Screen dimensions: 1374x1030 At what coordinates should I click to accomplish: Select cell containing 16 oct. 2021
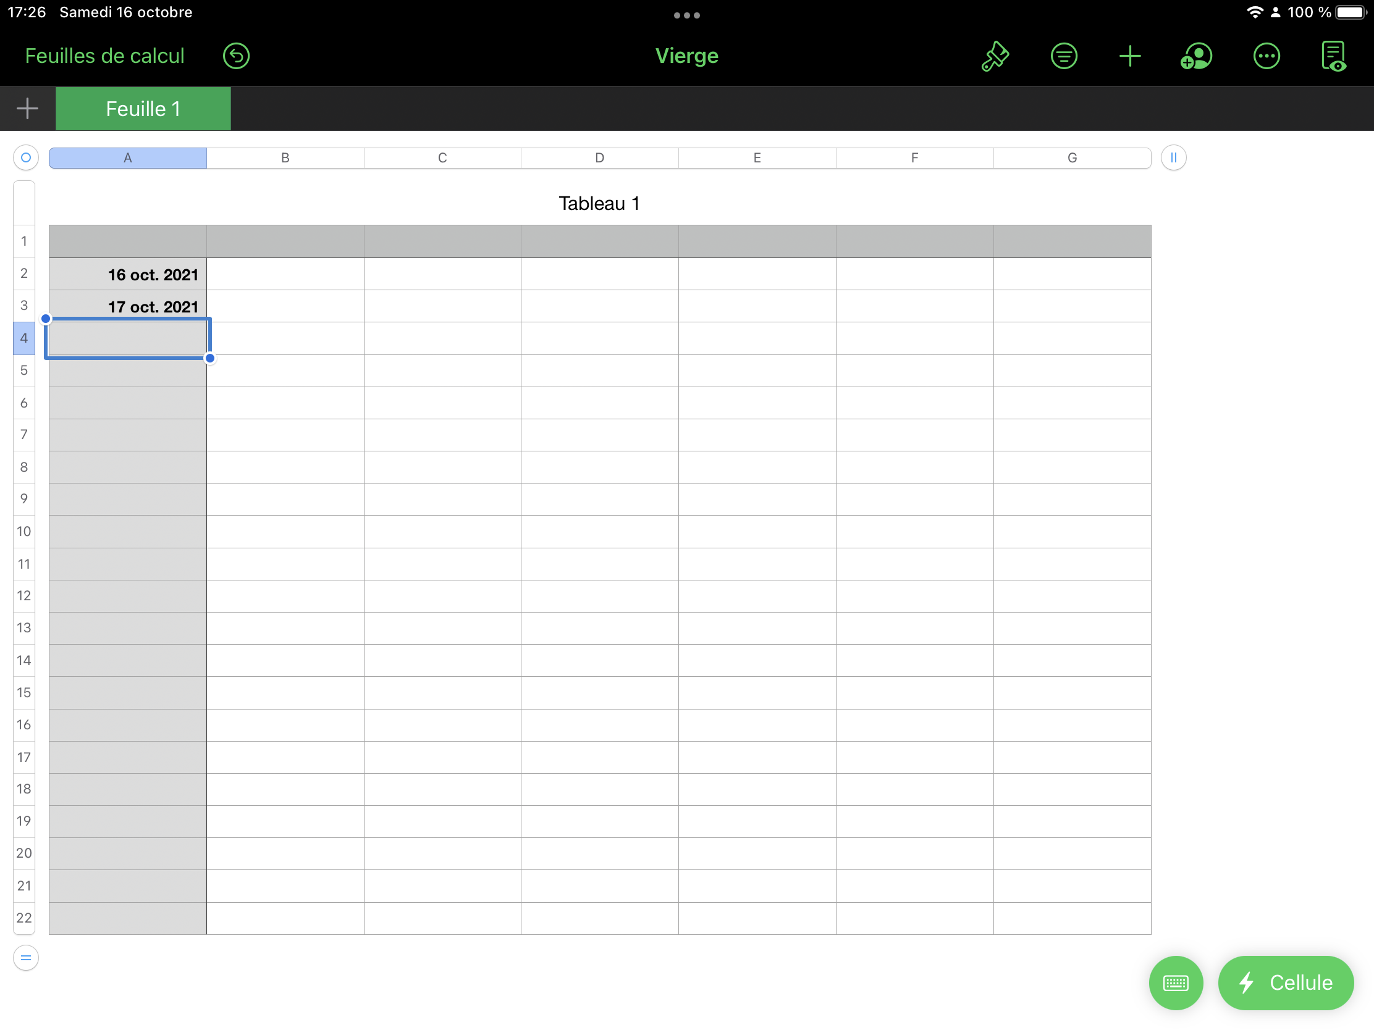coord(127,274)
